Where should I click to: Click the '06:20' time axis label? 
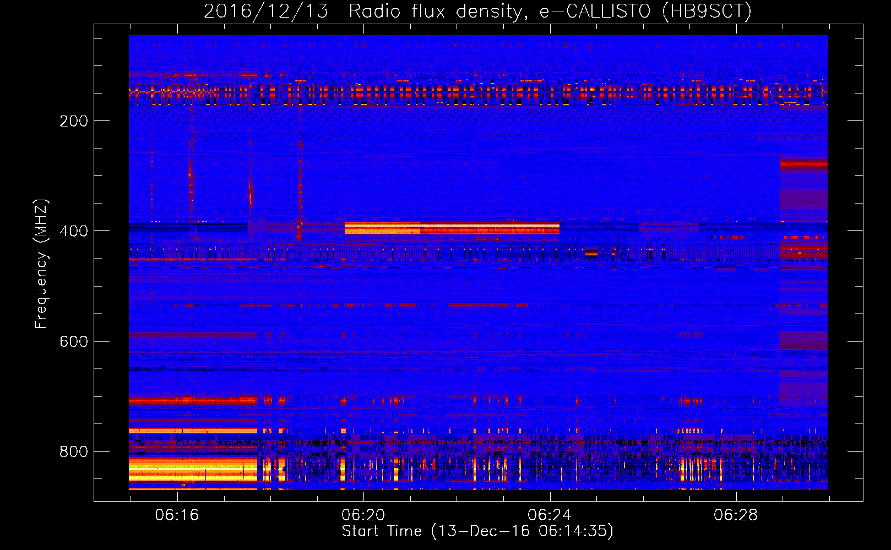(363, 515)
